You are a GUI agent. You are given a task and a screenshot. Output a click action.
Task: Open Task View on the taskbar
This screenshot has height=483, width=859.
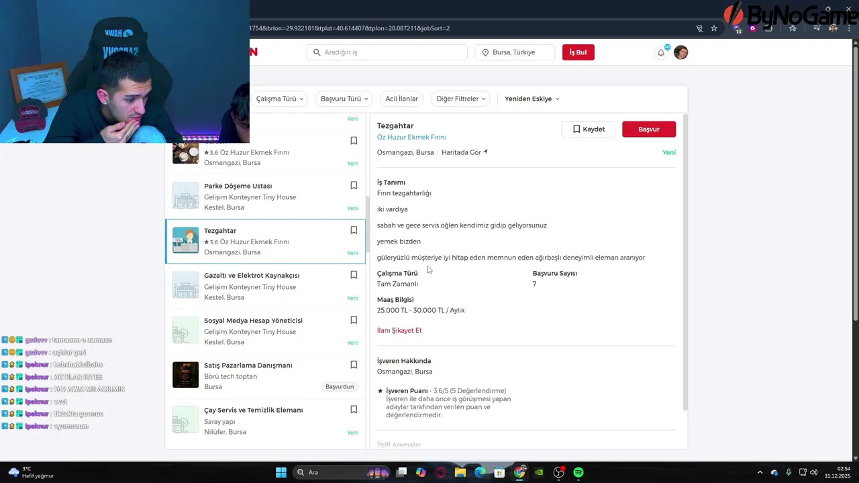pos(401,472)
